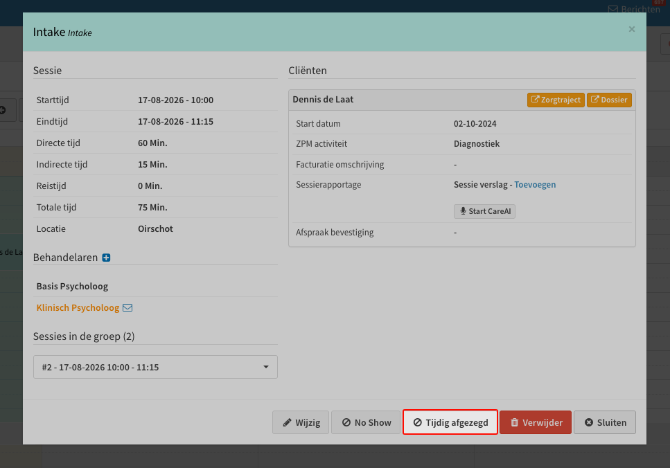Viewport: 670px width, 468px height.
Task: Delete the session with Verwijder
Action: click(536, 422)
